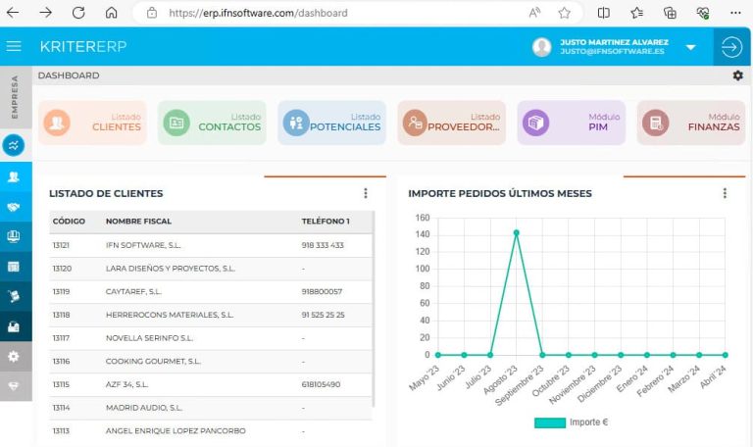Open the favorites list icon
This screenshot has width=753, height=447.
636,13
